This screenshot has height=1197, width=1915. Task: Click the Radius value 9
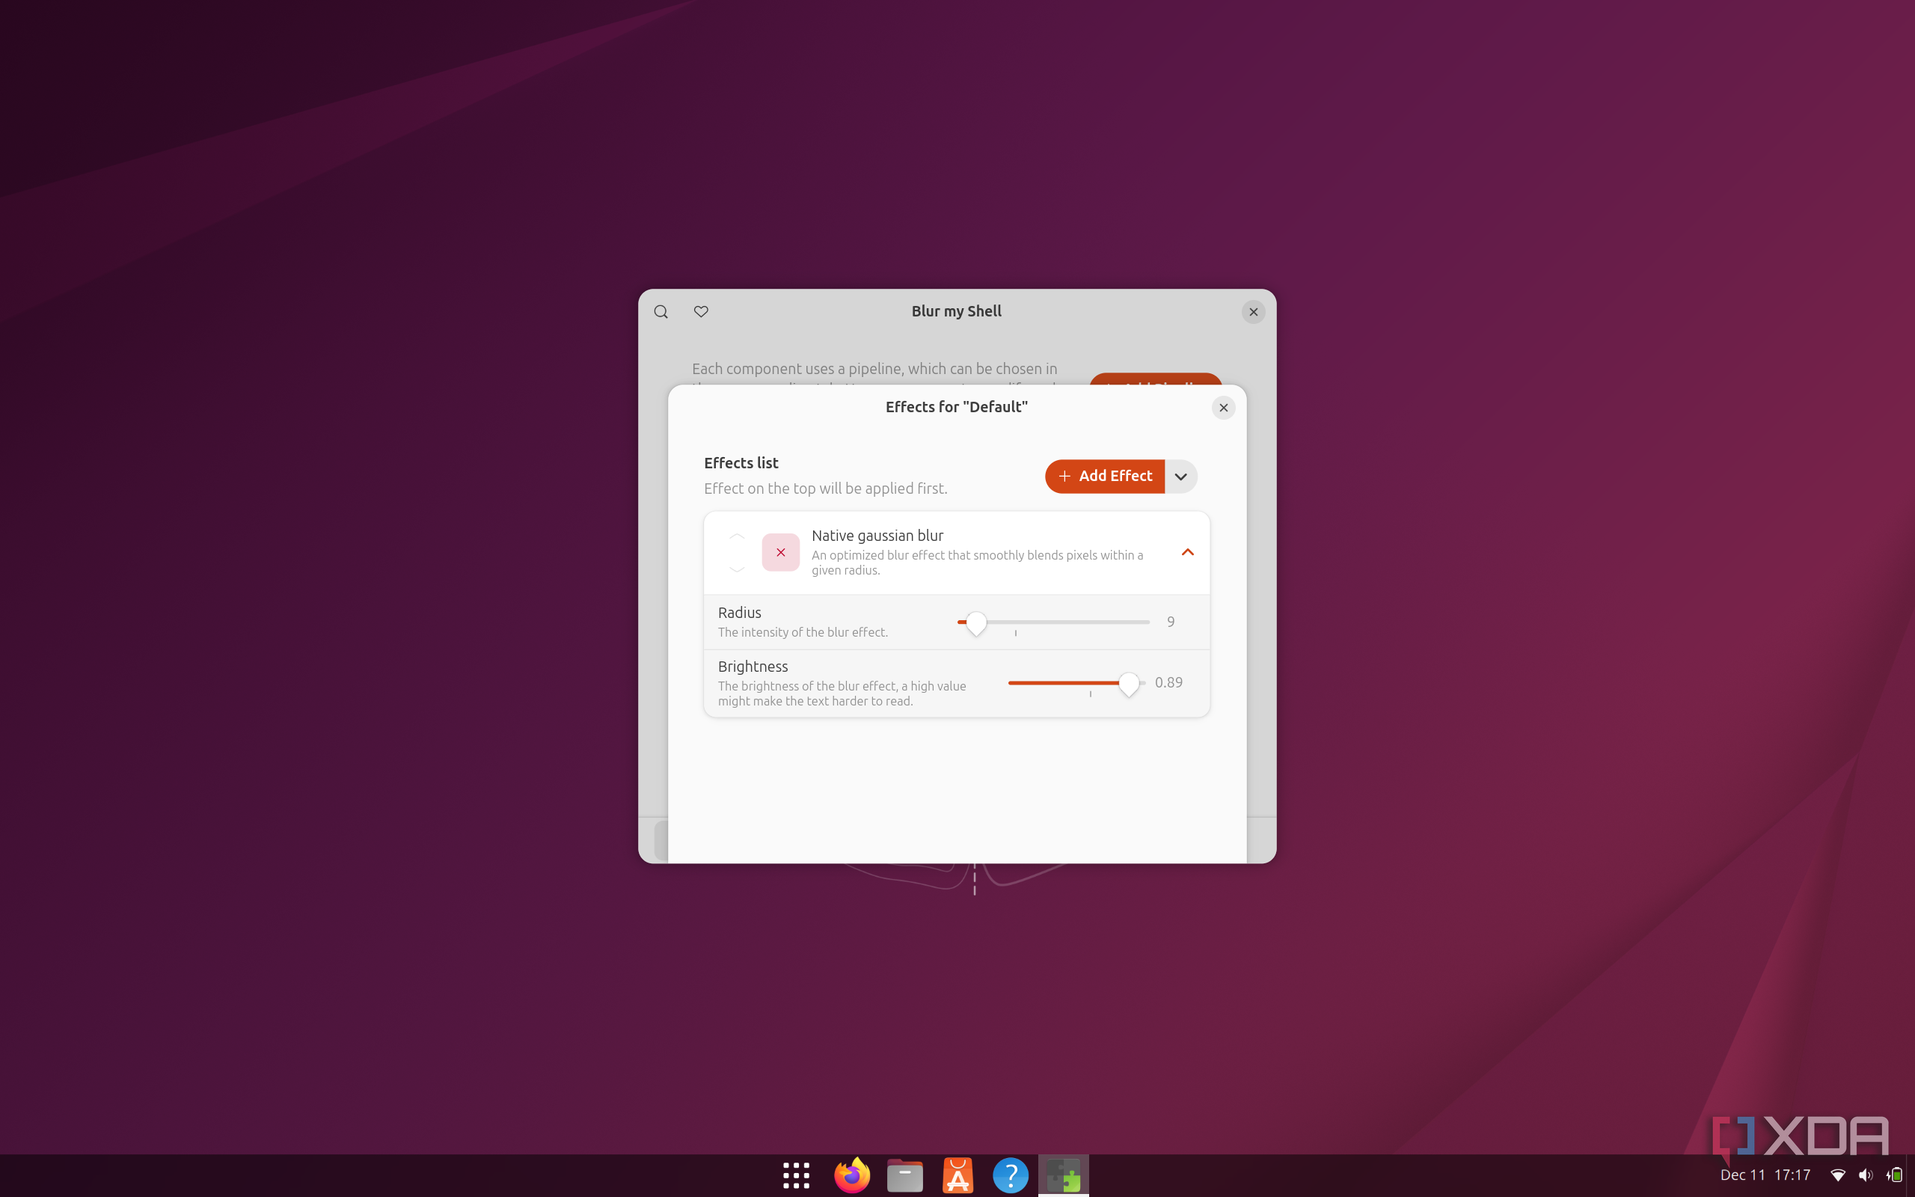pyautogui.click(x=1171, y=622)
